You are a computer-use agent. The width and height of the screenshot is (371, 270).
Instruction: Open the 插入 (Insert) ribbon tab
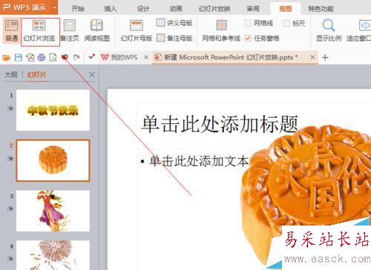[x=110, y=9]
